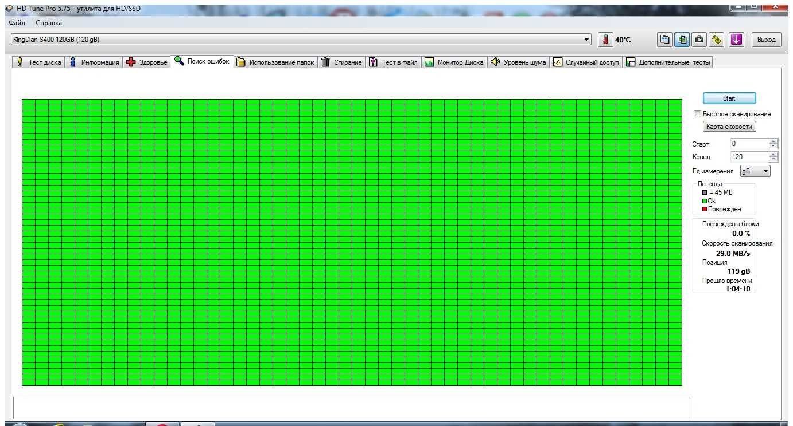Select the Поиск ошибок tab
The image size is (793, 426).
click(202, 61)
